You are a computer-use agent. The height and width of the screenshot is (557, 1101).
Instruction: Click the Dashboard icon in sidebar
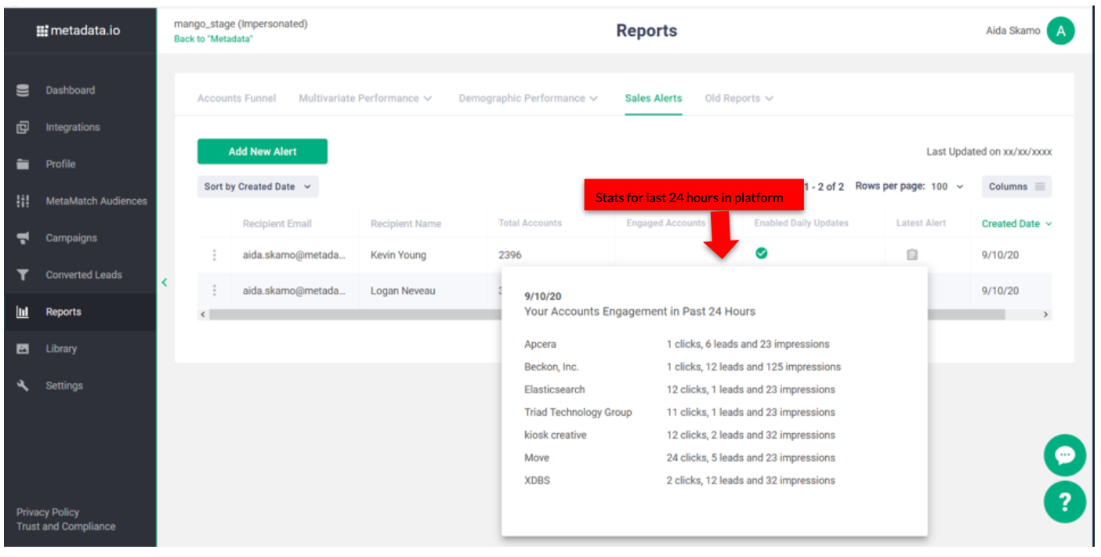pos(23,90)
